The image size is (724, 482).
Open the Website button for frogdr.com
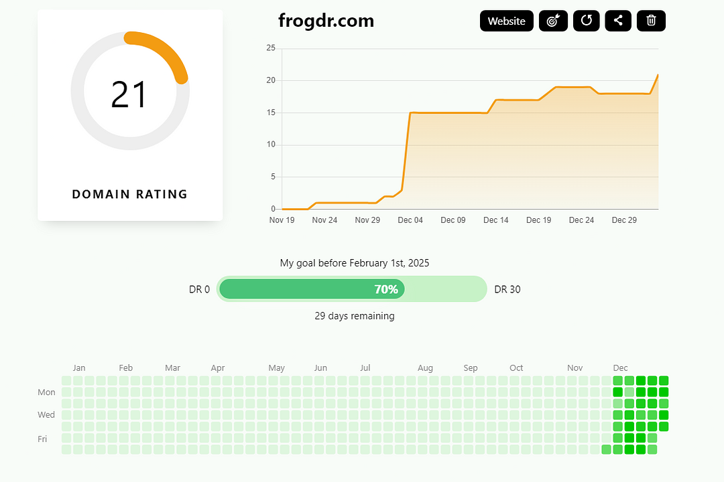tap(506, 21)
